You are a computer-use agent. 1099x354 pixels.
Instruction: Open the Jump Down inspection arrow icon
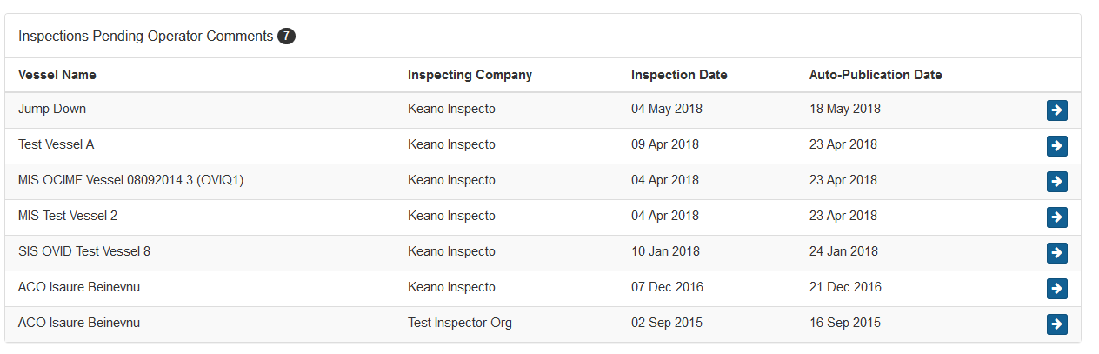(1056, 110)
